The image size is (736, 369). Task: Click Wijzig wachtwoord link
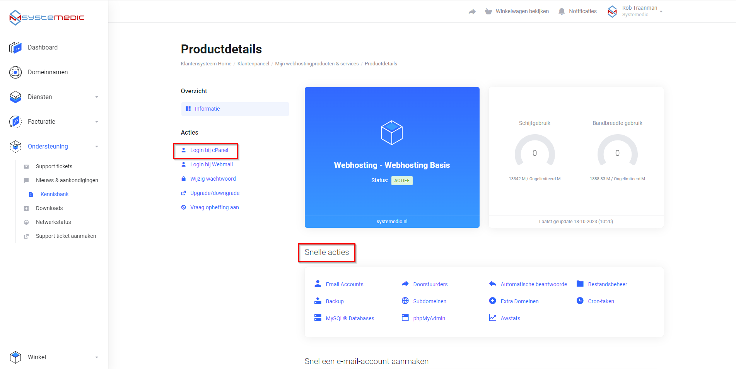point(213,179)
